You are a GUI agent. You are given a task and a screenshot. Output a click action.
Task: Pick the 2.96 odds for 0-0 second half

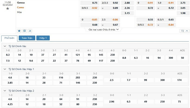[112, 102]
